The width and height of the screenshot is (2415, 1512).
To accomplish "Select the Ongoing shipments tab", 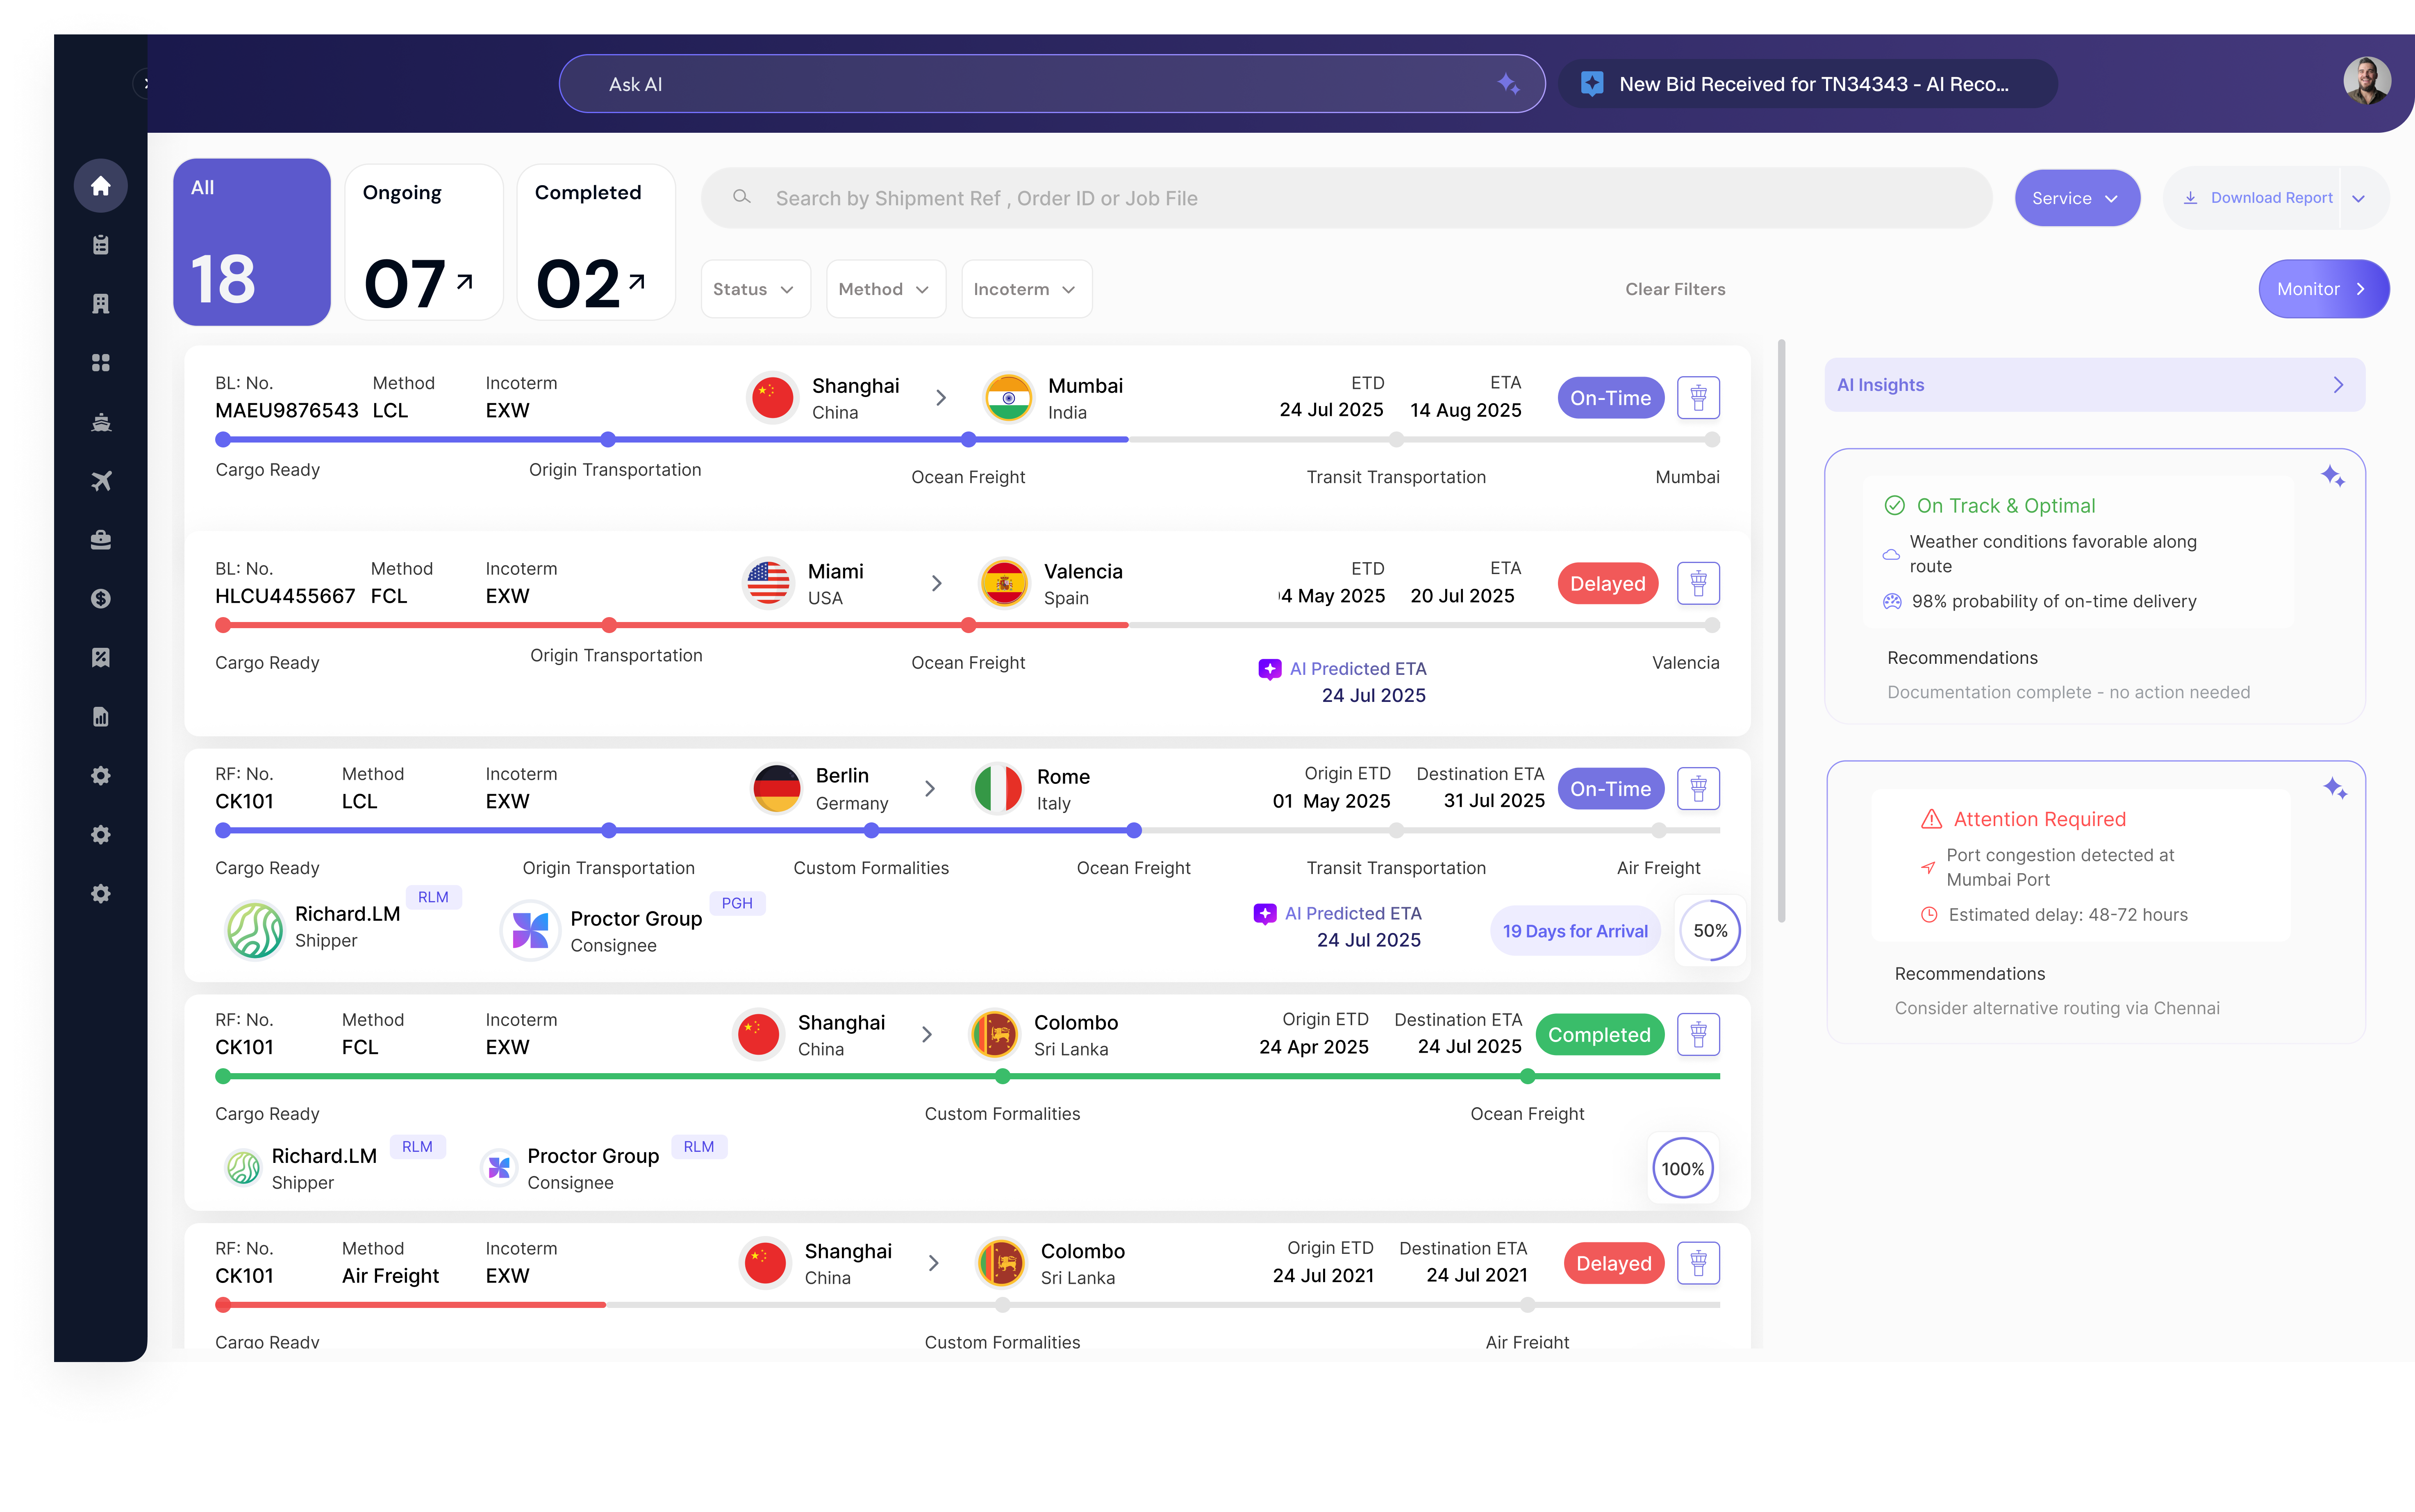I will [x=423, y=243].
